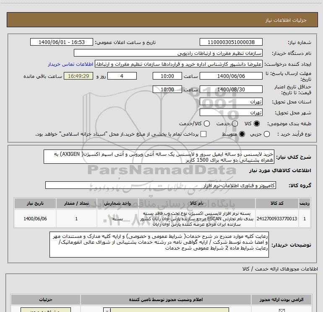
Task: Click the جزئیات permits column header
Action: [46, 300]
